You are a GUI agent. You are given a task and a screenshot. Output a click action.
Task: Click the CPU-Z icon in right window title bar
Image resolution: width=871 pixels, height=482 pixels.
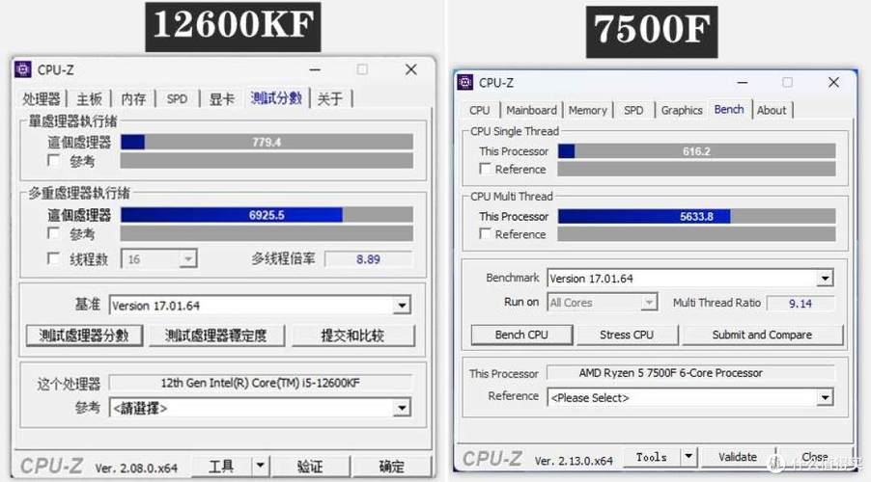click(x=465, y=83)
